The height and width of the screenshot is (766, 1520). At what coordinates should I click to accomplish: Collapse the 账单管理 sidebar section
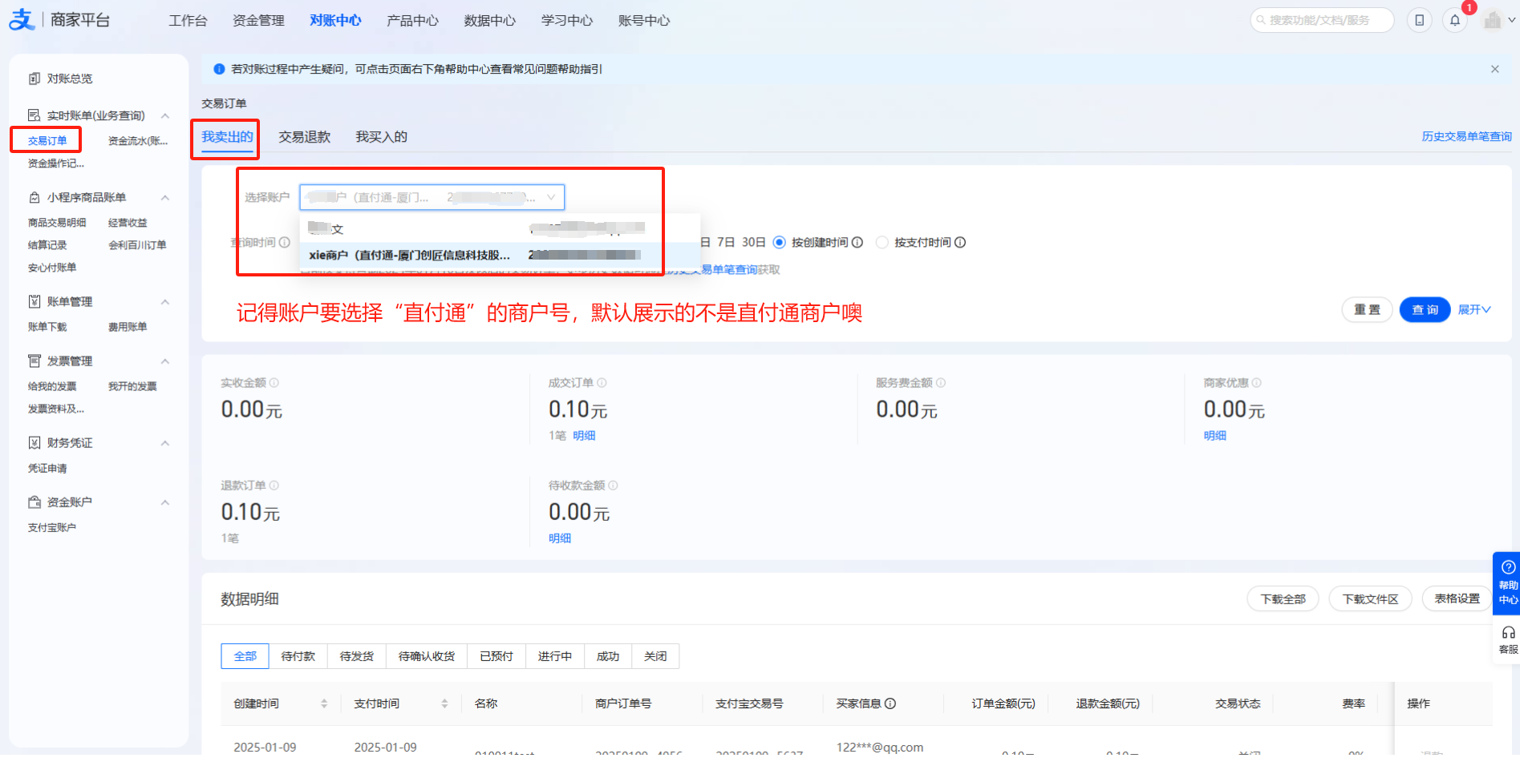click(165, 302)
